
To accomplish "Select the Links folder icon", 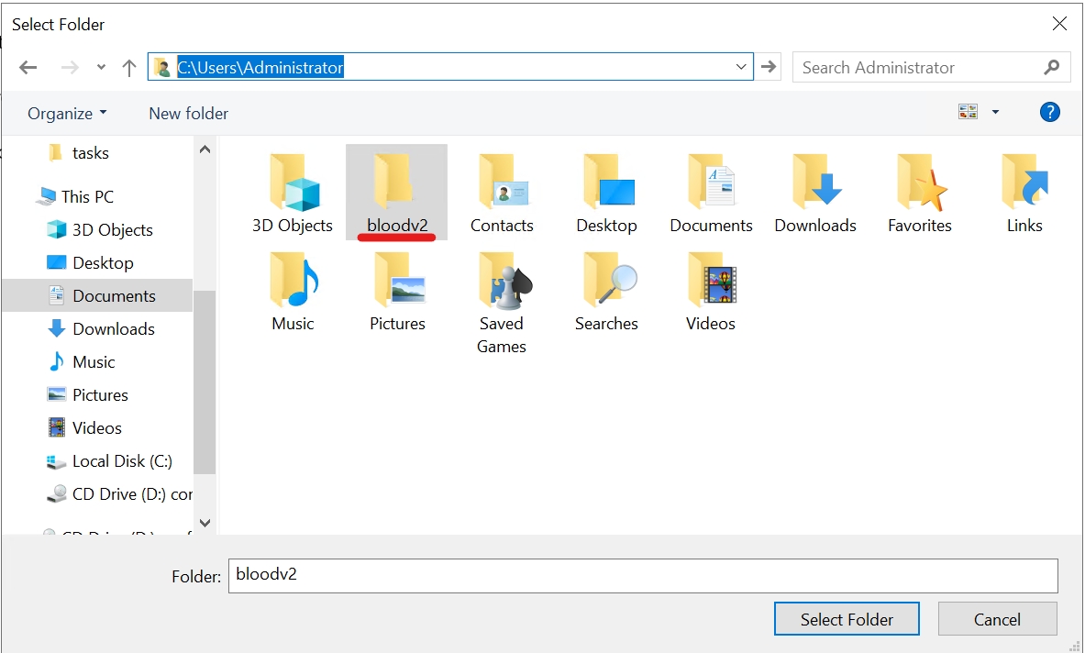I will coord(1024,184).
